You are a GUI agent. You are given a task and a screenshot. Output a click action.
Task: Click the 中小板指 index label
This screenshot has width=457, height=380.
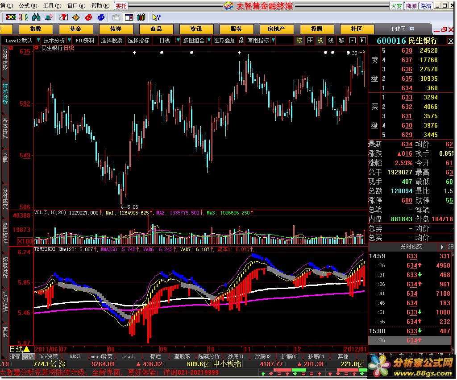227,363
